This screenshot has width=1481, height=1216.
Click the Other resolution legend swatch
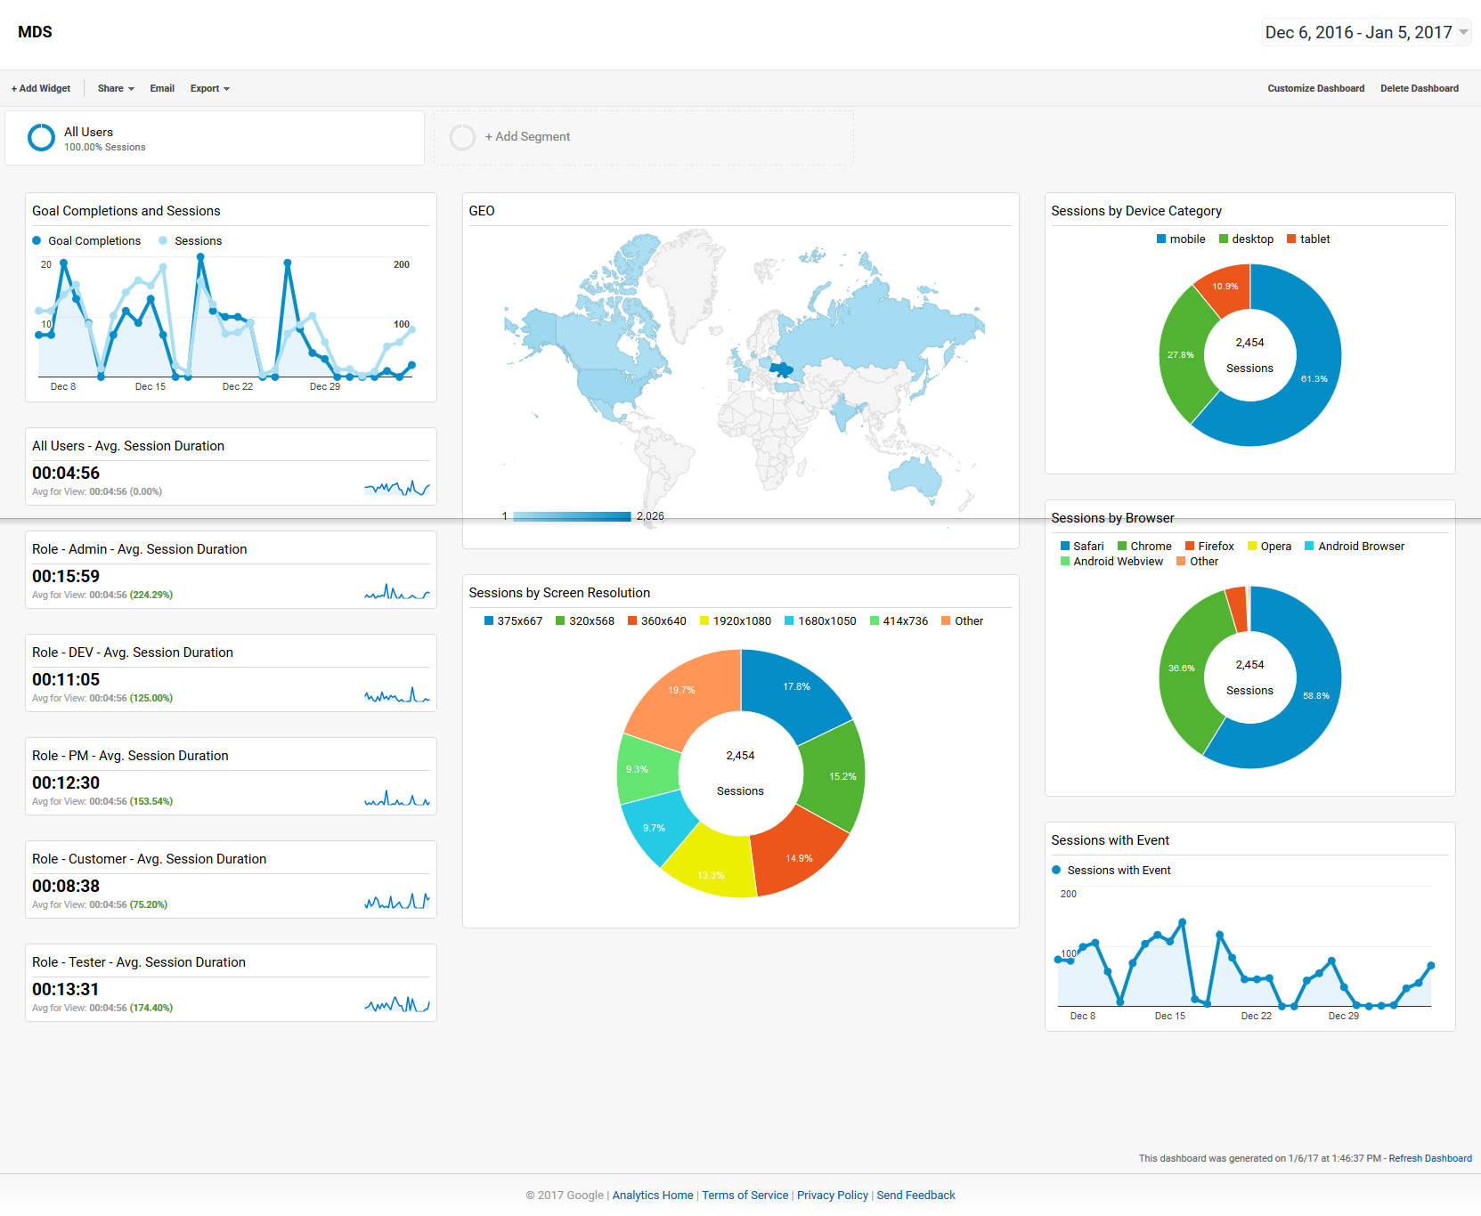(946, 620)
